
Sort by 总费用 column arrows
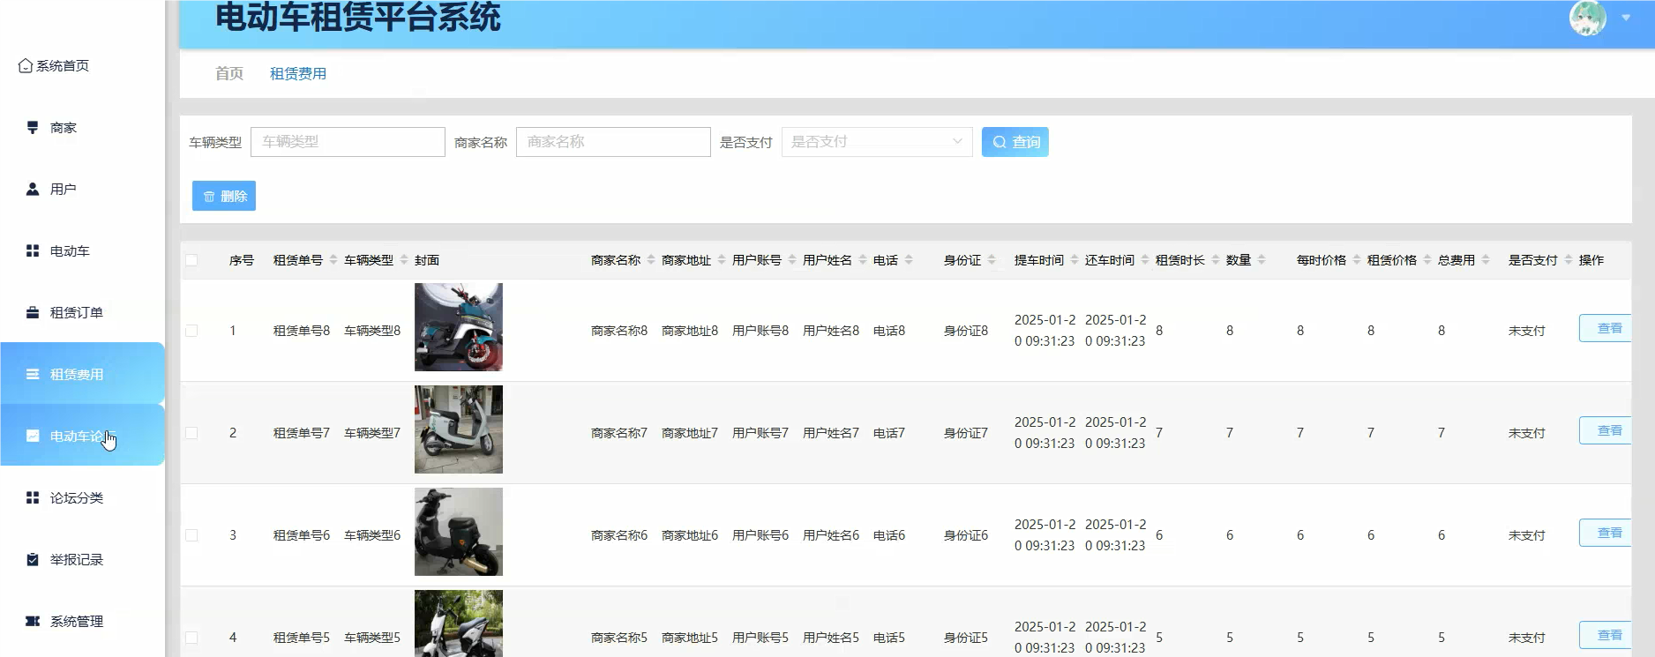pos(1486,260)
